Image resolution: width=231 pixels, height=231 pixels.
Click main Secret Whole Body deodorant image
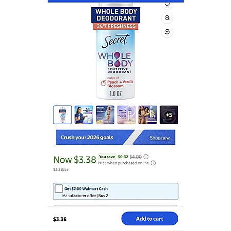click(115, 51)
